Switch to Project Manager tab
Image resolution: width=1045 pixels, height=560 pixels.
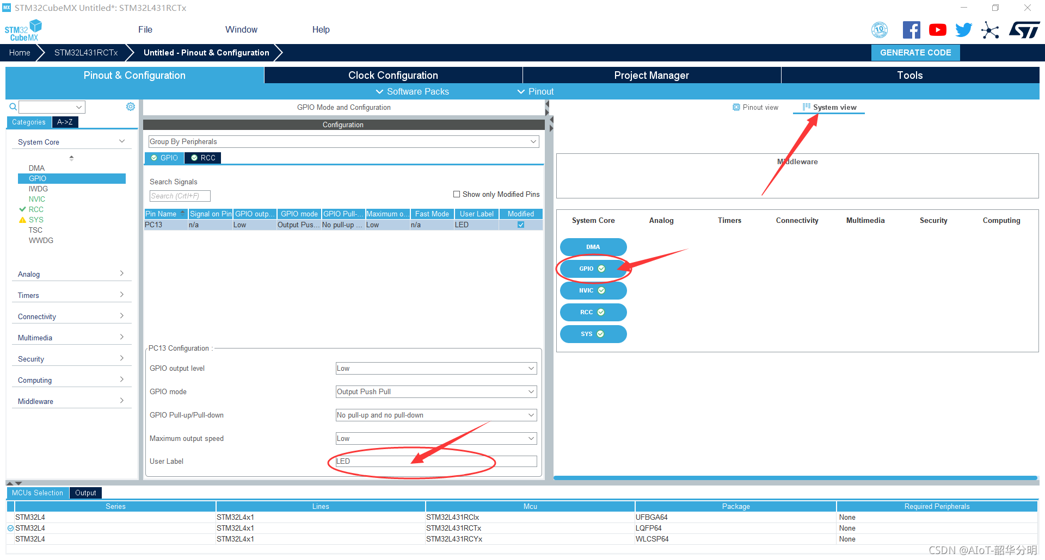tap(651, 75)
